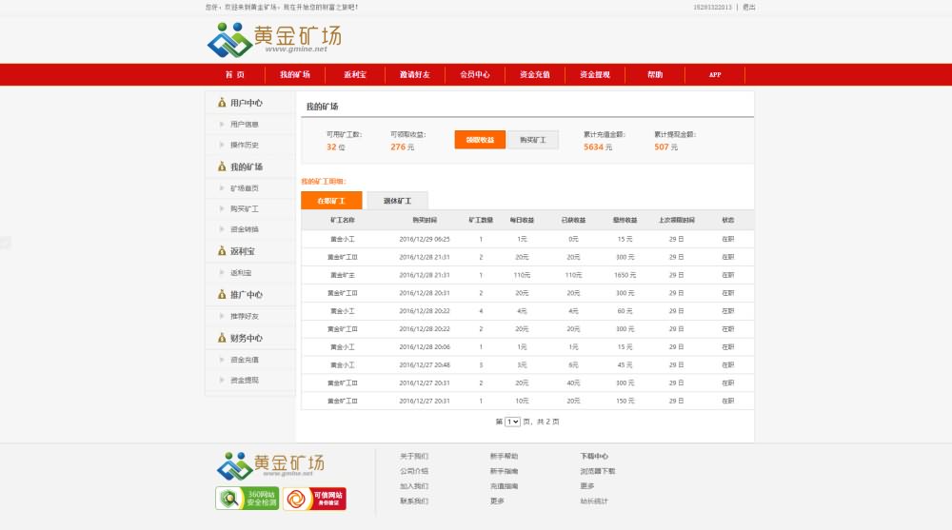This screenshot has width=952, height=530.
Task: Click the 状态 column header
Action: coord(728,220)
